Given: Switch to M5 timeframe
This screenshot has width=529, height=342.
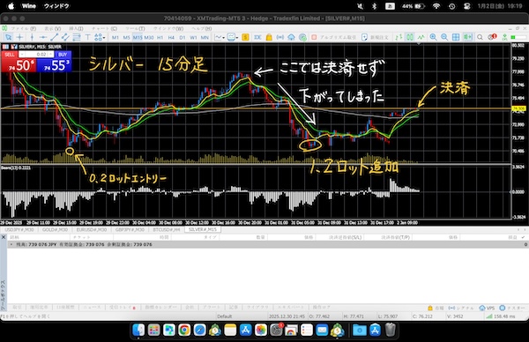Looking at the screenshot, I should (126, 37).
